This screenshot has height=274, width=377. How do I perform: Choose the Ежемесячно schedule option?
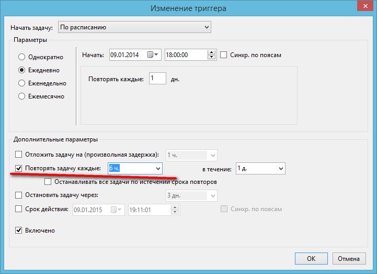[22, 96]
